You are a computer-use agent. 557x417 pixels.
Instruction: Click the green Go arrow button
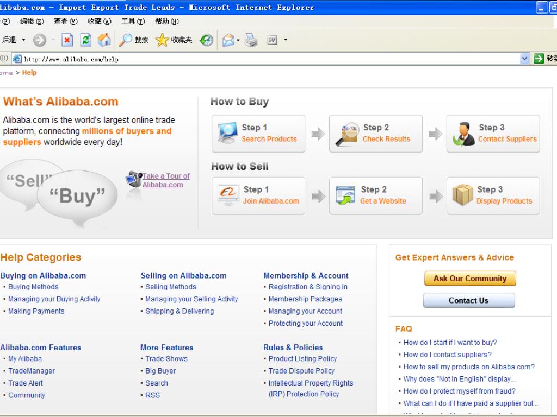point(539,59)
